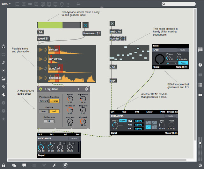
Task: Show presentation mode icon in bottom toolbar
Action: (24, 165)
